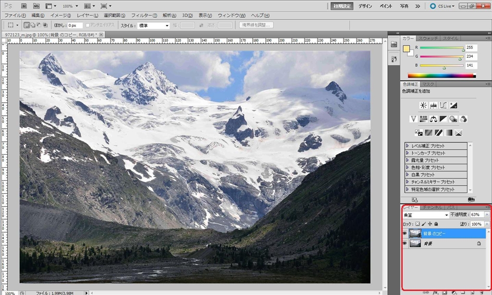This screenshot has height=295, width=492.
Task: Add Invert adjustment icon
Action: point(418,133)
